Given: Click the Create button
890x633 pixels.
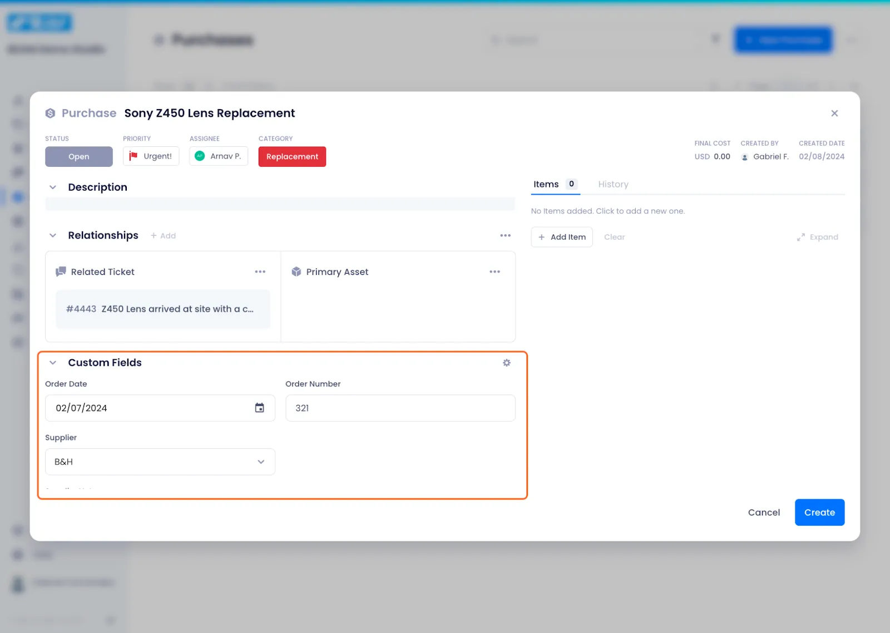Looking at the screenshot, I should 819,512.
